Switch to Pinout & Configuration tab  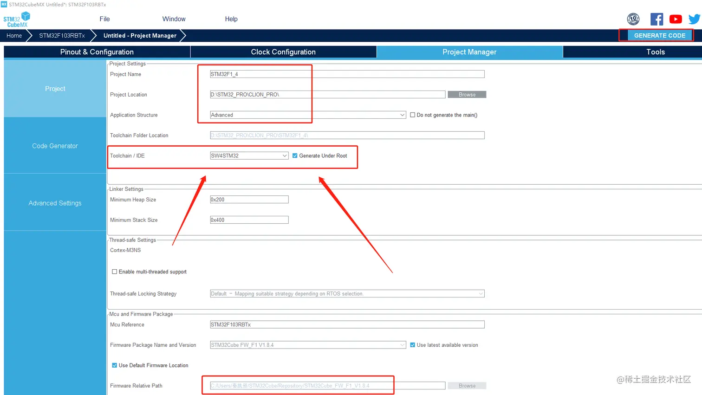tap(97, 52)
